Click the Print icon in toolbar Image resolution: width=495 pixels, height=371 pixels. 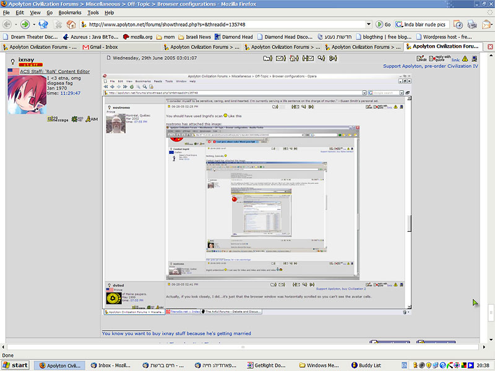click(472, 25)
